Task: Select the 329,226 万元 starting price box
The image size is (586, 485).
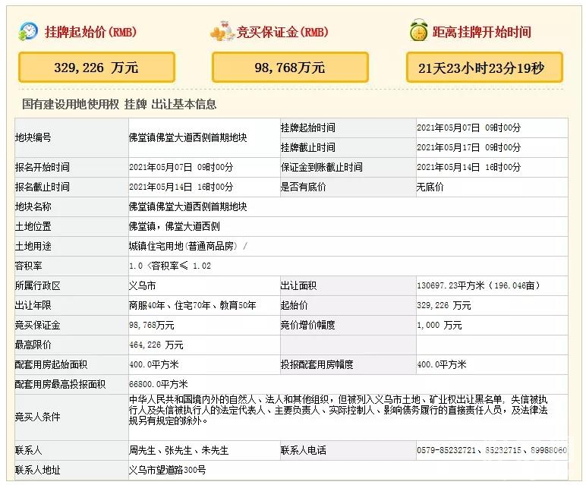Action: 96,68
